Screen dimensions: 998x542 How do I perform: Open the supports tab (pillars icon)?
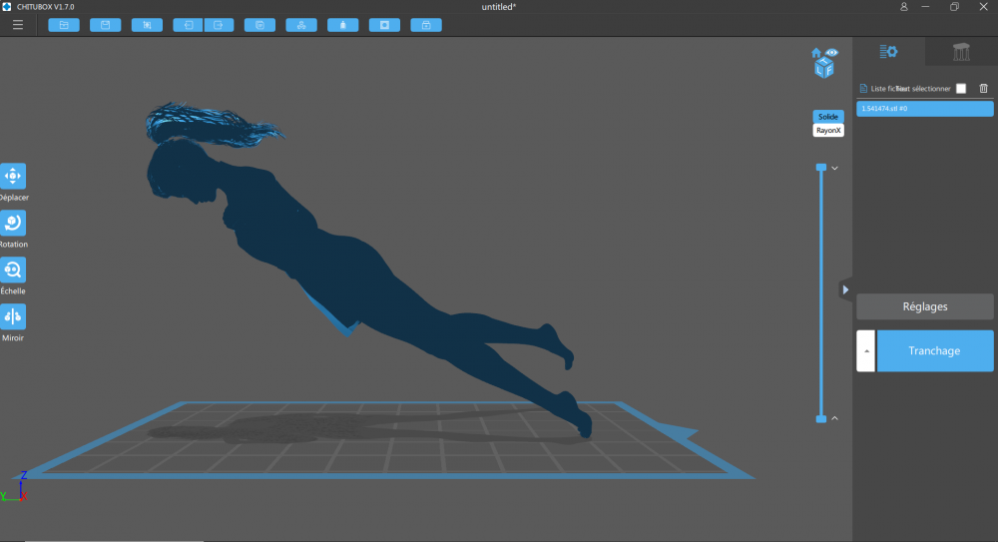(x=961, y=52)
